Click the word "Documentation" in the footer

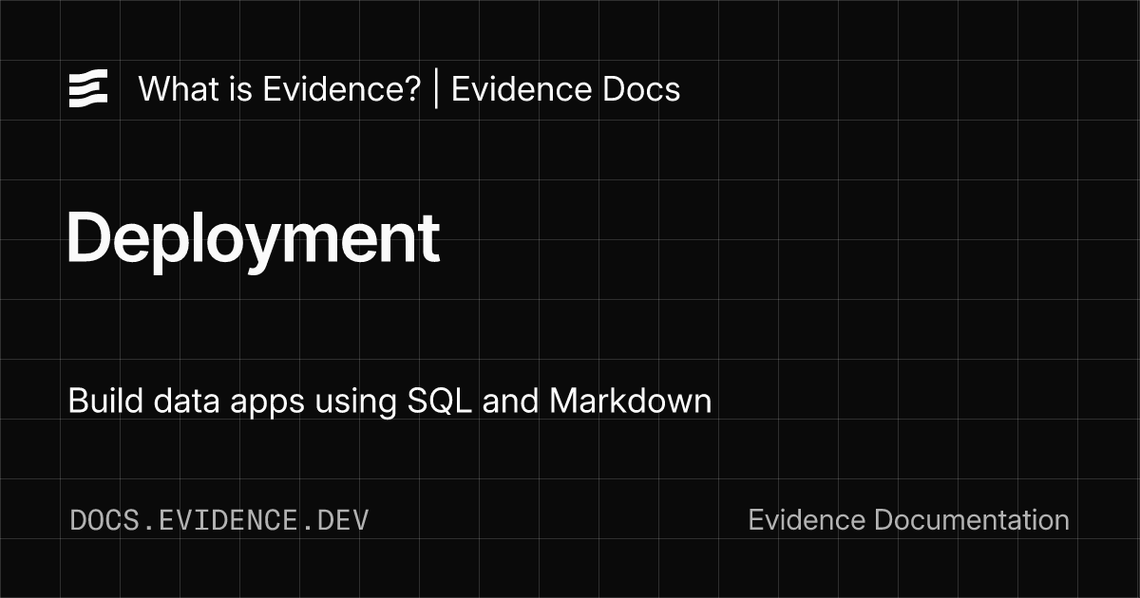tap(971, 520)
